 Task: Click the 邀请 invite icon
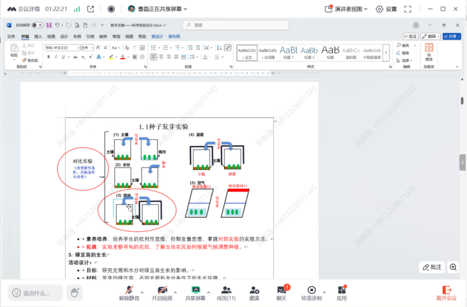[x=254, y=291]
